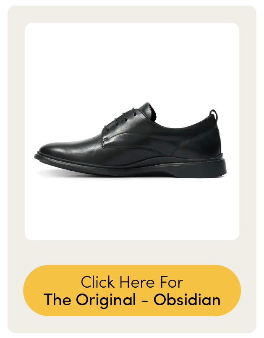Click the word Obsidian on the button

tap(187, 299)
